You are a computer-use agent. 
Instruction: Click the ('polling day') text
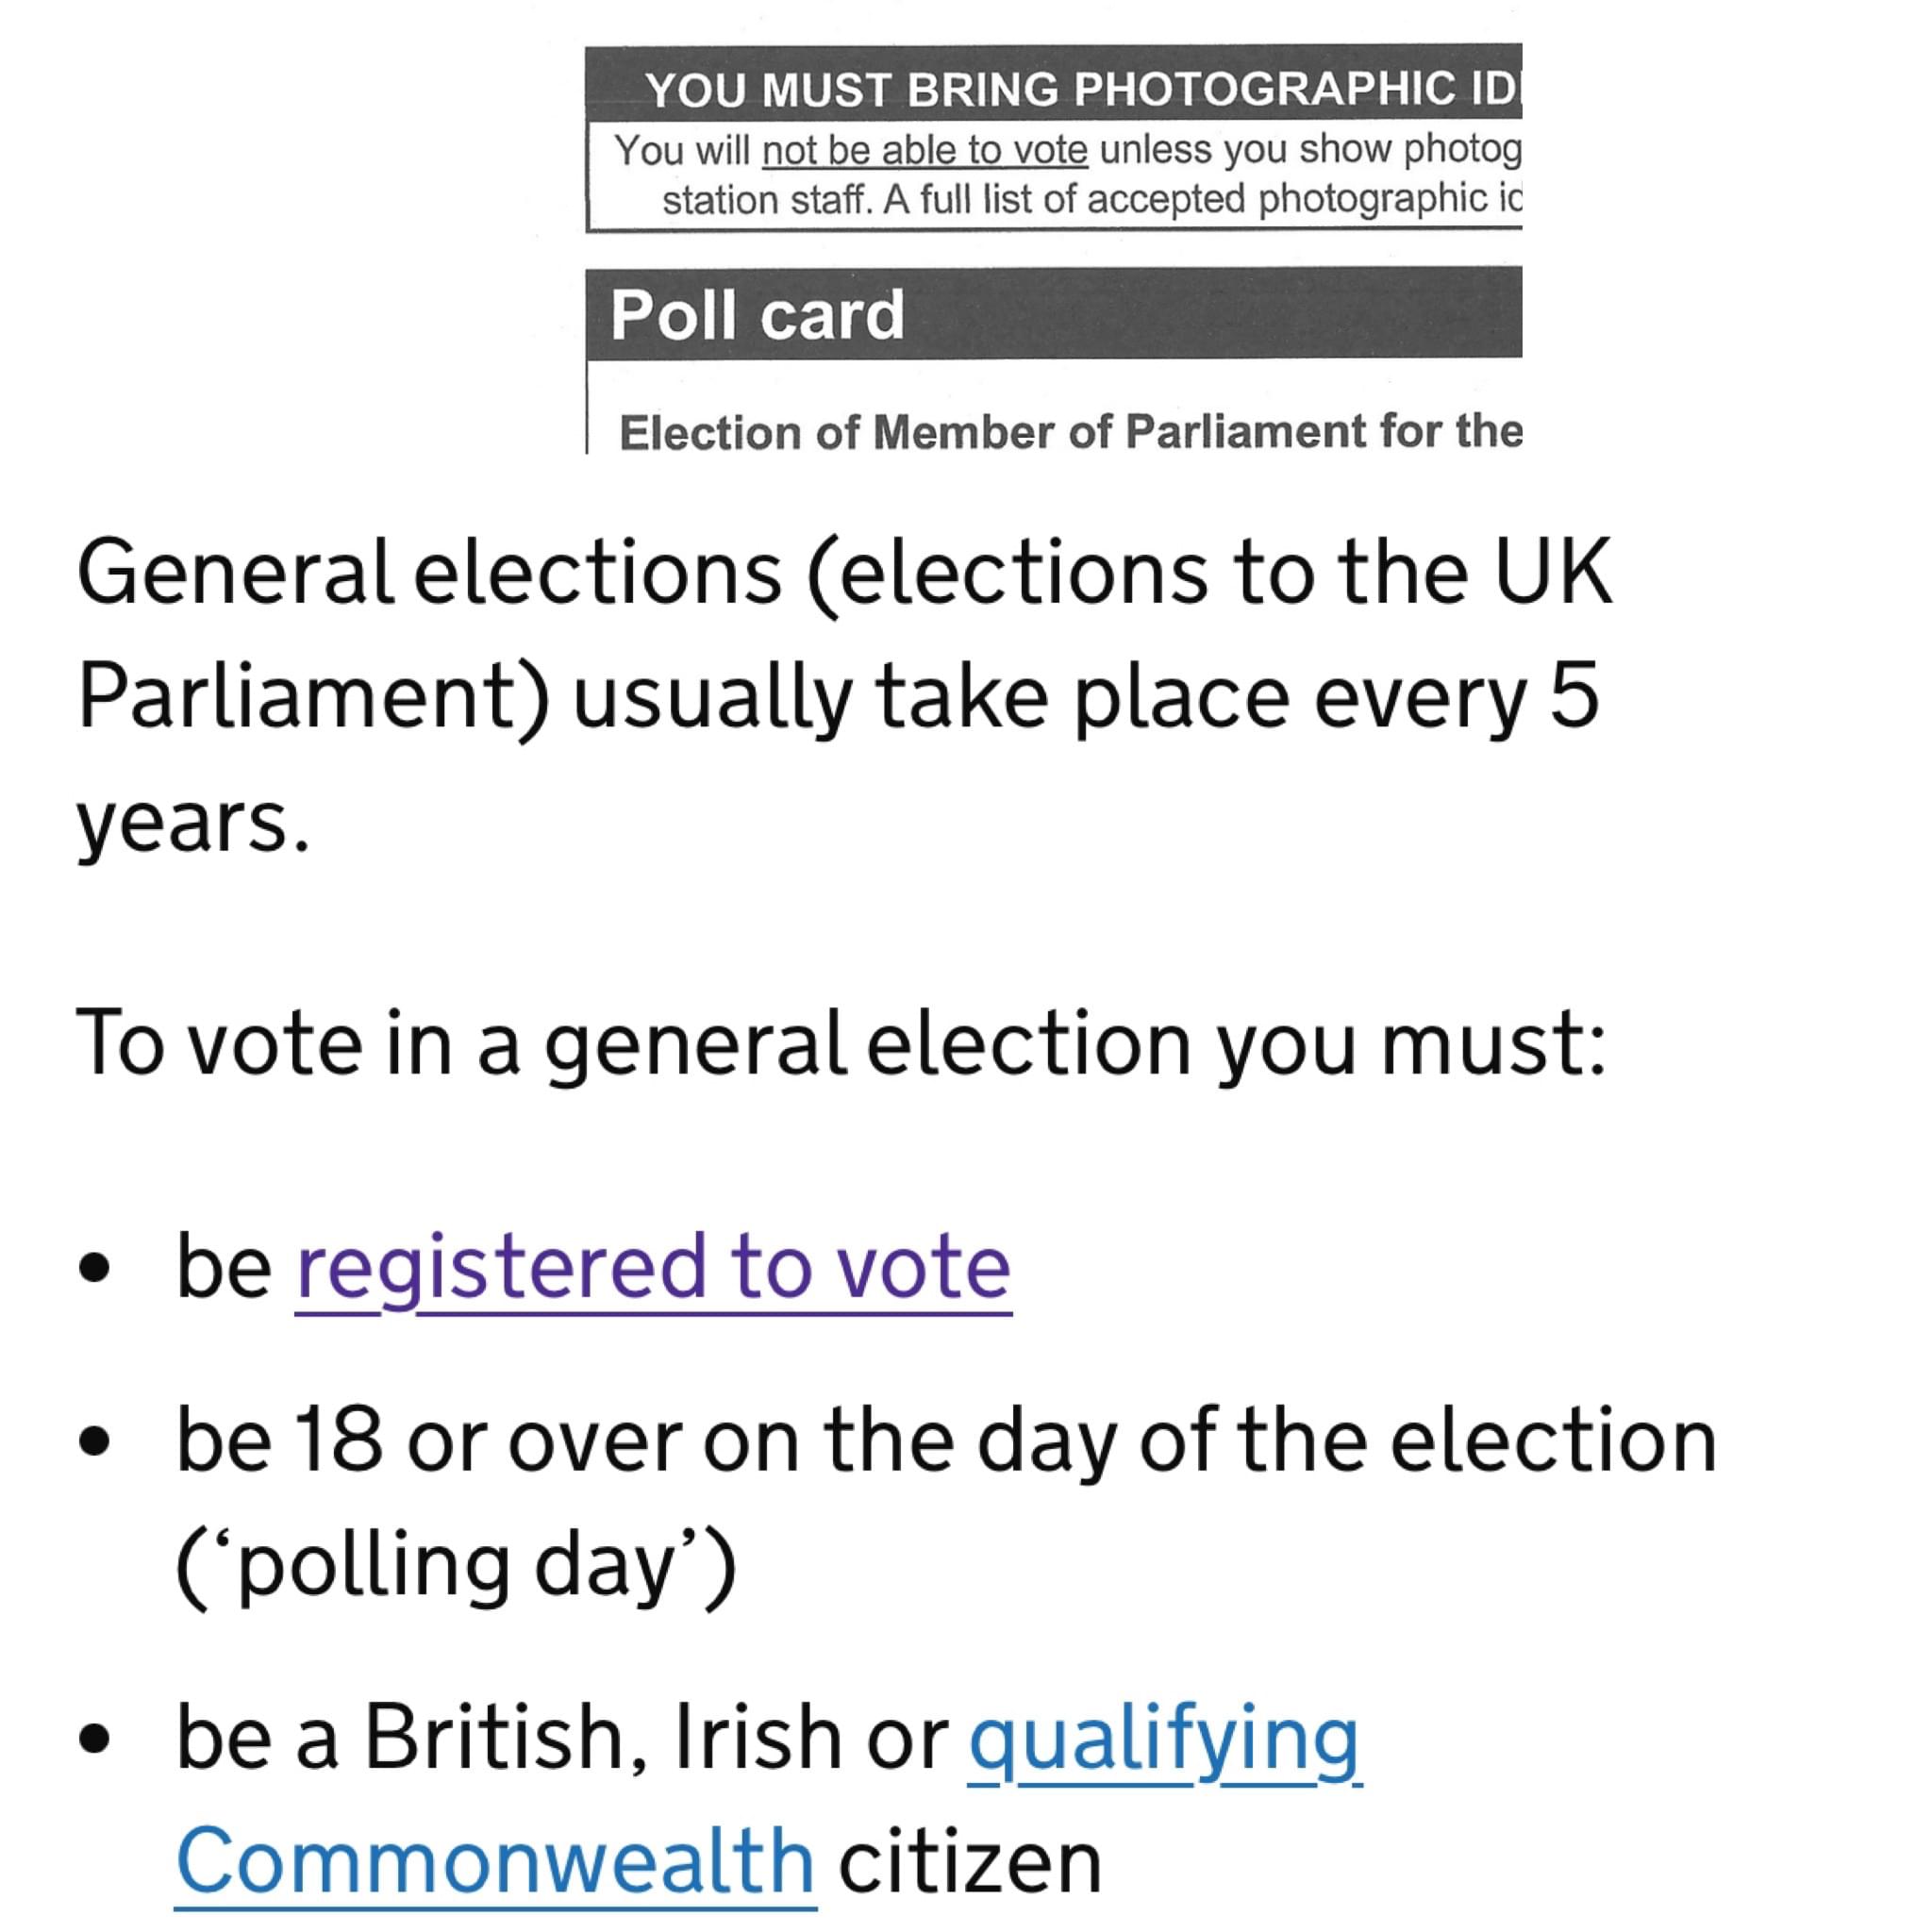pos(456,1566)
